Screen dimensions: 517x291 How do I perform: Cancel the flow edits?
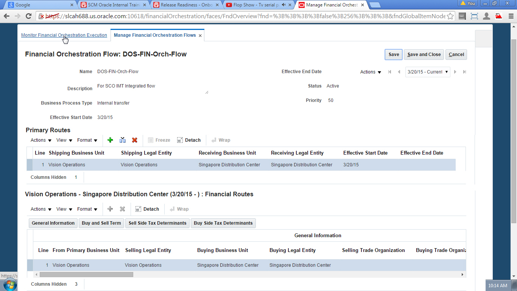coord(456,55)
